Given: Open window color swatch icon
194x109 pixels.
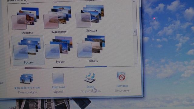Looking at the screenshot, I should pyautogui.click(x=58, y=78).
